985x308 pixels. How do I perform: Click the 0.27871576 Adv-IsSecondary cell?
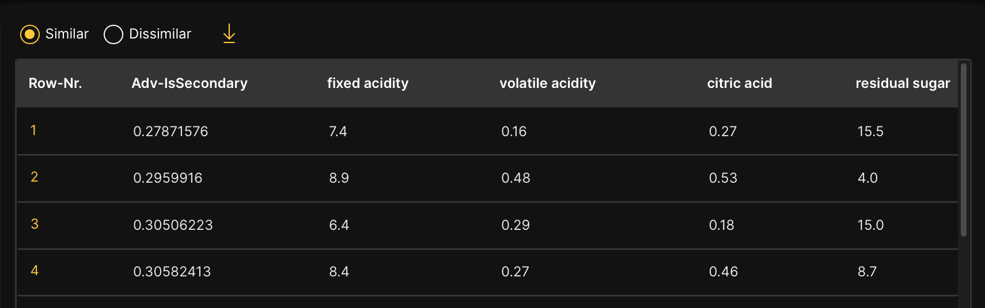point(171,132)
